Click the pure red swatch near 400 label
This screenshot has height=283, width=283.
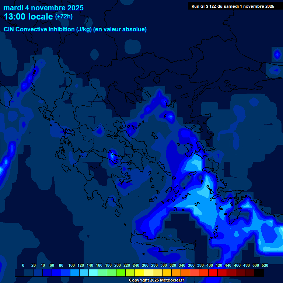[213, 273]
